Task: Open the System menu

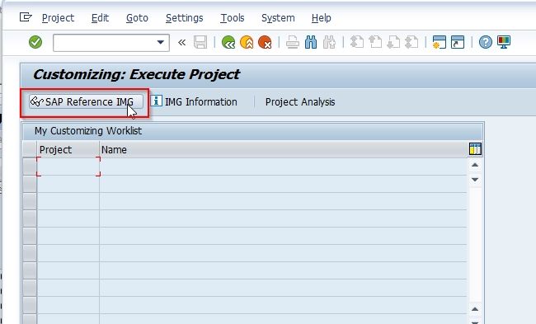Action: 278,18
